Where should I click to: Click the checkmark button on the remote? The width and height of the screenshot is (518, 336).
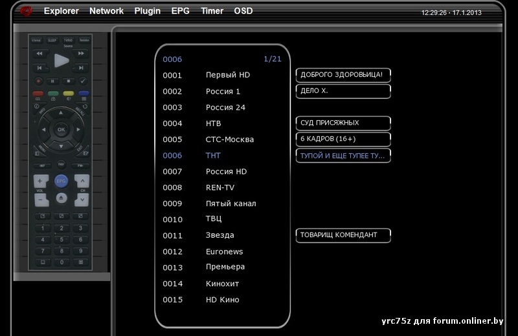[83, 81]
